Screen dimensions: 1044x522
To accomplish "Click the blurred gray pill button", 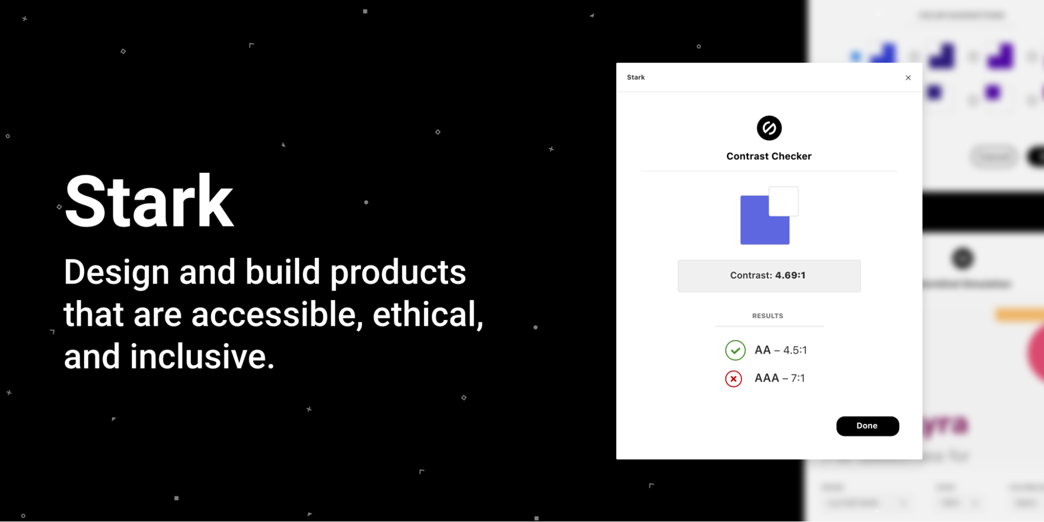I will [x=994, y=157].
